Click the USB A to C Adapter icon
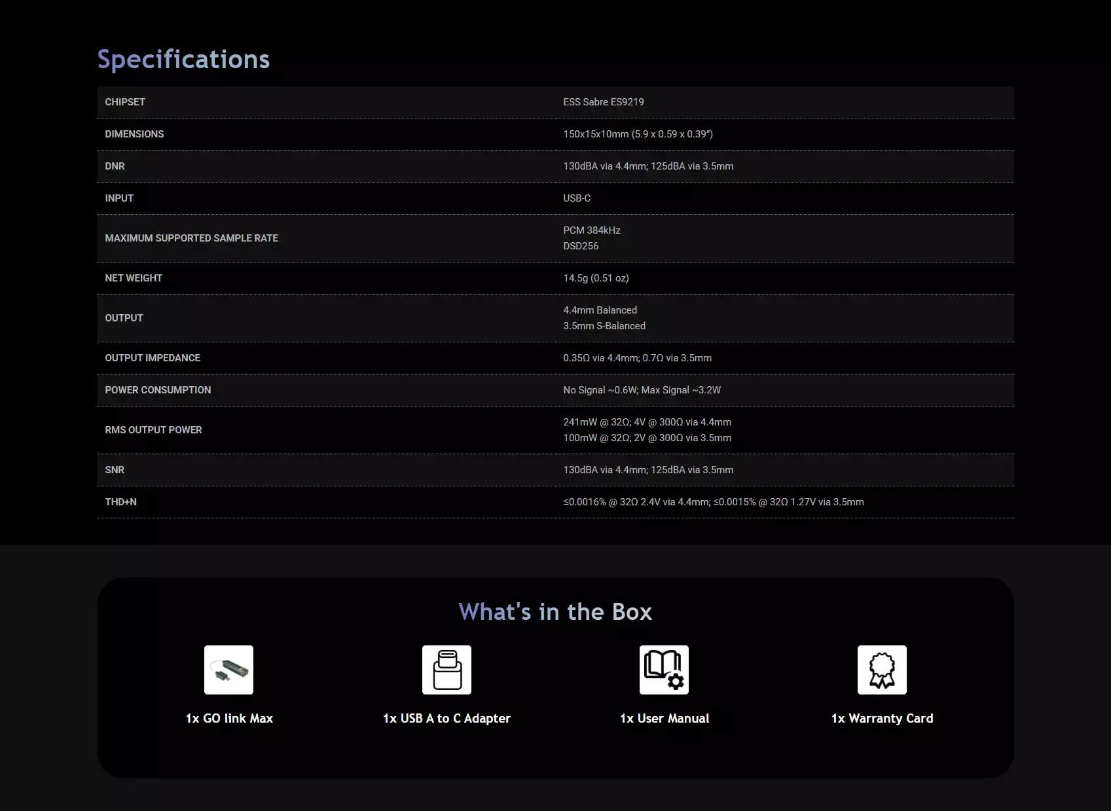This screenshot has width=1111, height=811. tap(446, 670)
